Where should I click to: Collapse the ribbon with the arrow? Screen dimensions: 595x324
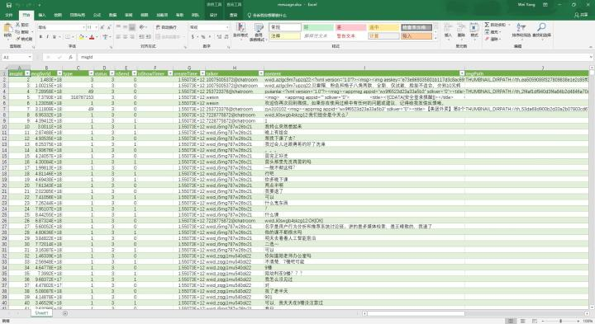[x=590, y=46]
